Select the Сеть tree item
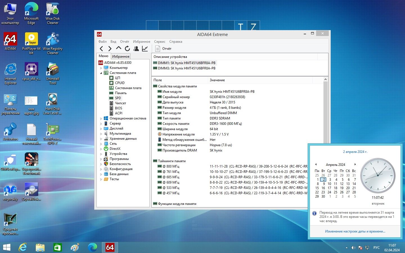The width and height of the screenshot is (405, 253). 113,144
